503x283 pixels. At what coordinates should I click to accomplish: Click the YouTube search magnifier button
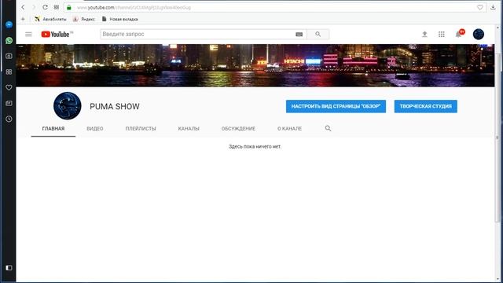tap(318, 34)
